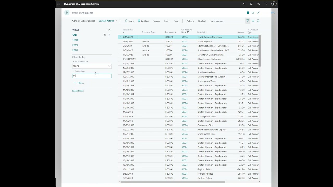
Task: Click the G/L Account No. column filter funnel
Action: tap(188, 32)
